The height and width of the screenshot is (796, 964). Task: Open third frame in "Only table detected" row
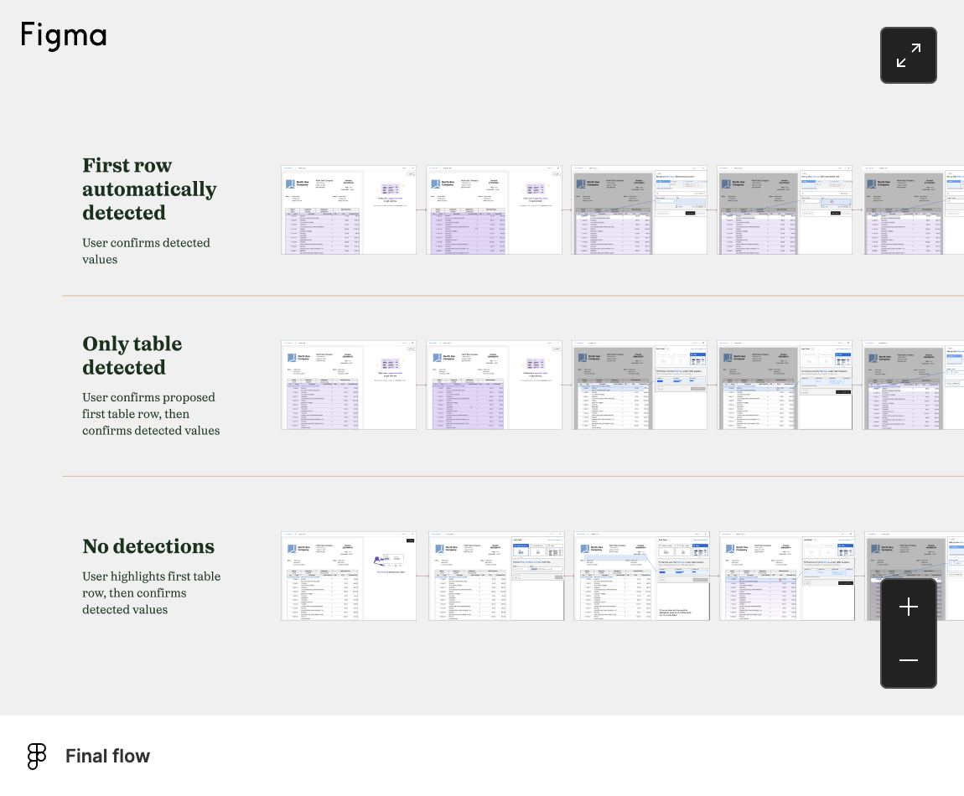[640, 385]
